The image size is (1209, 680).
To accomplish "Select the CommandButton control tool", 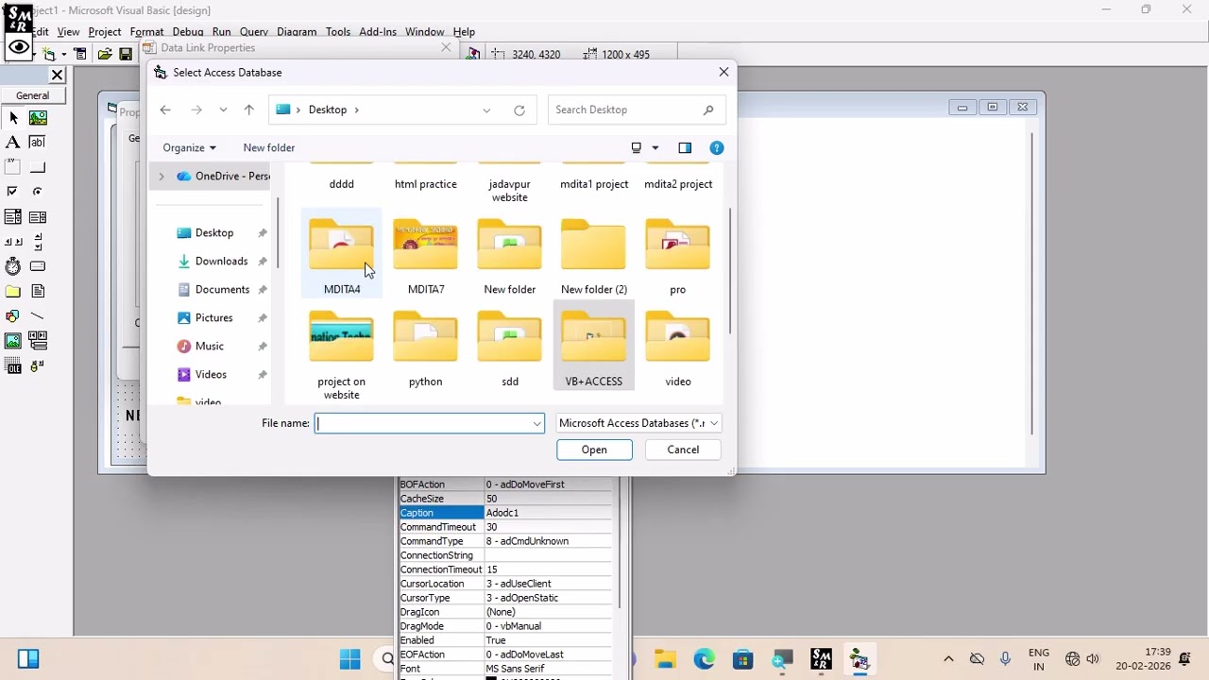I will click(38, 167).
